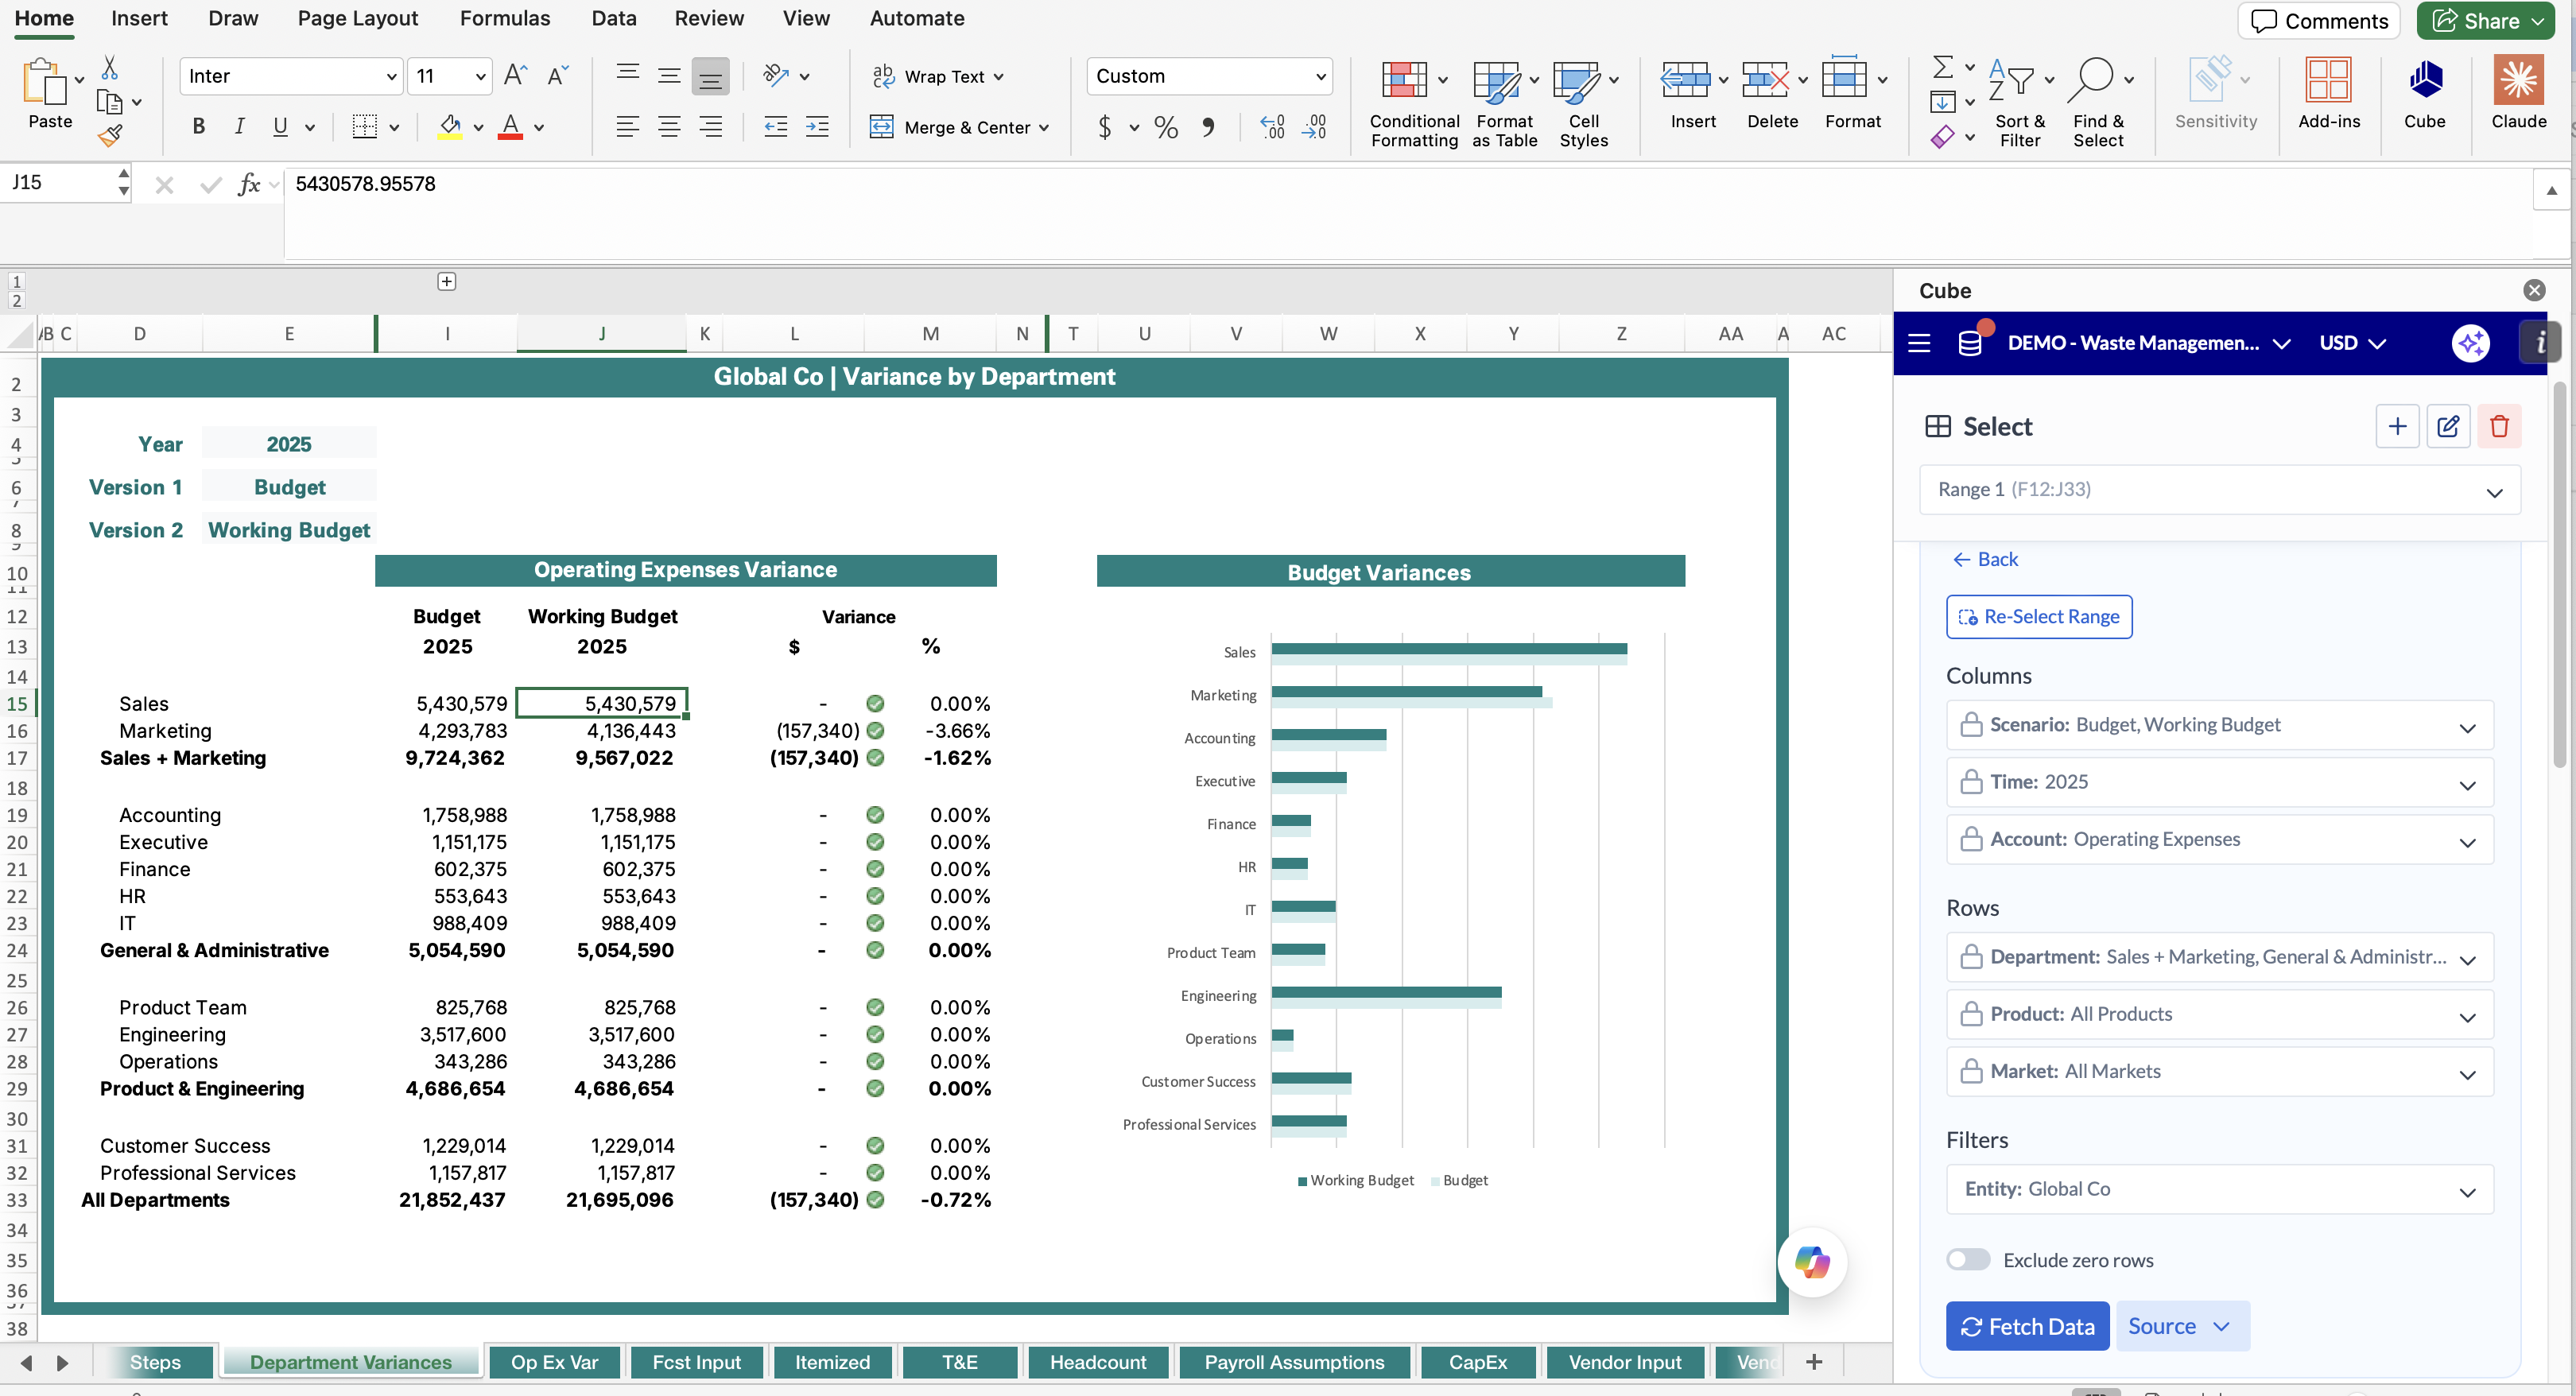Click the floating Copilot icon
The height and width of the screenshot is (1396, 2576).
click(1812, 1262)
